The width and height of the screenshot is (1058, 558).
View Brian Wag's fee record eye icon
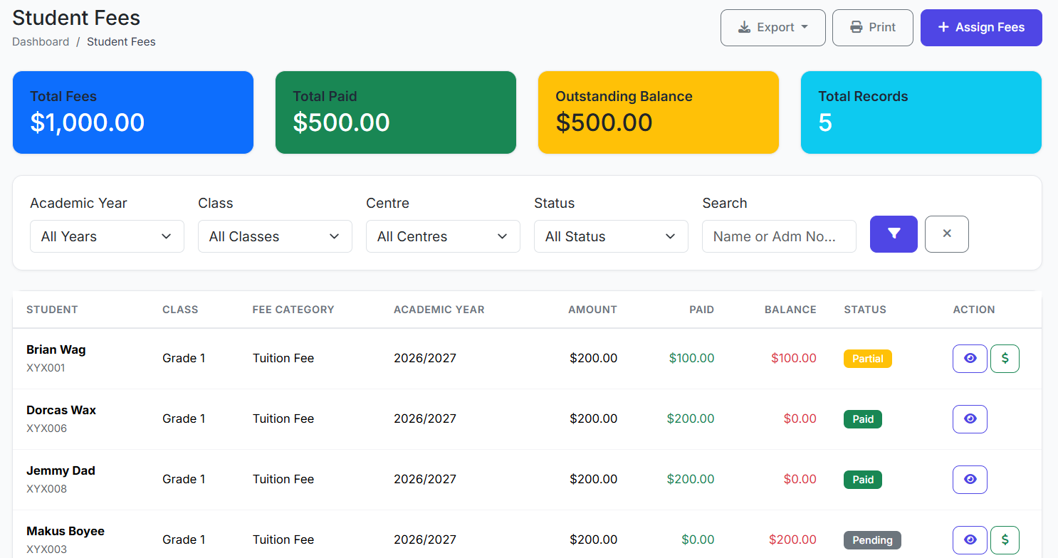click(x=970, y=359)
